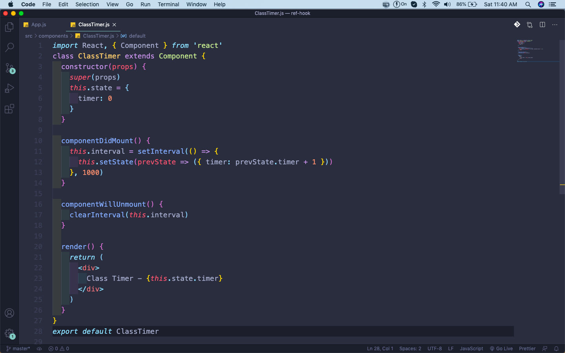Split the editor to the right

[x=542, y=25]
